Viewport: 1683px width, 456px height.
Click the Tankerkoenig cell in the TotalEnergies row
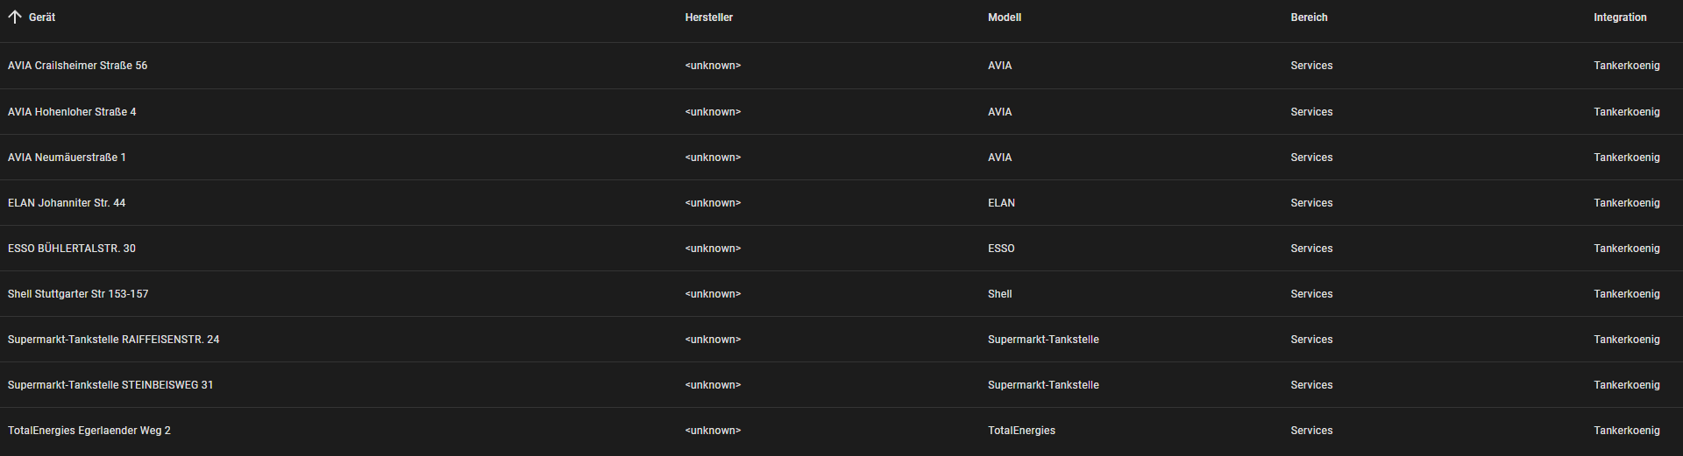click(1627, 431)
